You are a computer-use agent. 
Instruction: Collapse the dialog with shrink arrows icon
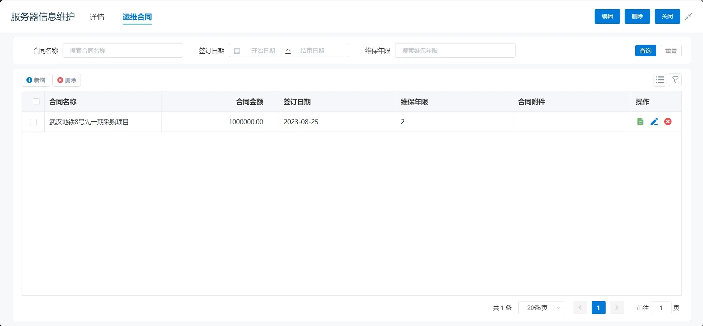tap(688, 16)
